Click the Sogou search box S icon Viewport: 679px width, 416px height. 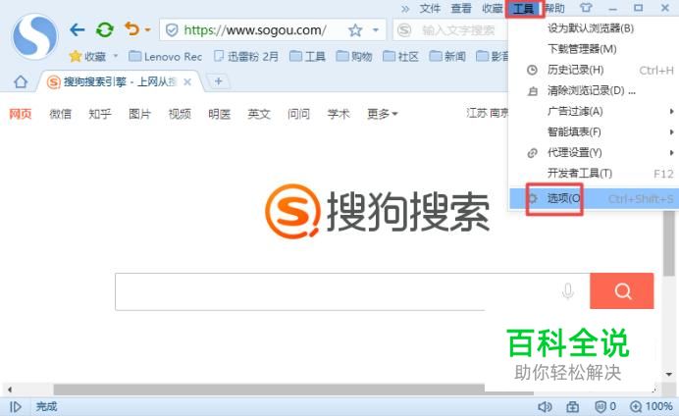click(x=404, y=29)
